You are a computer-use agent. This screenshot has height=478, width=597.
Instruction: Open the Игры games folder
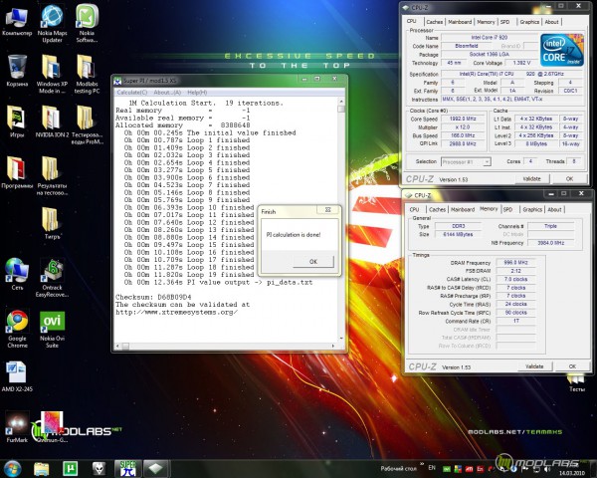pos(17,121)
